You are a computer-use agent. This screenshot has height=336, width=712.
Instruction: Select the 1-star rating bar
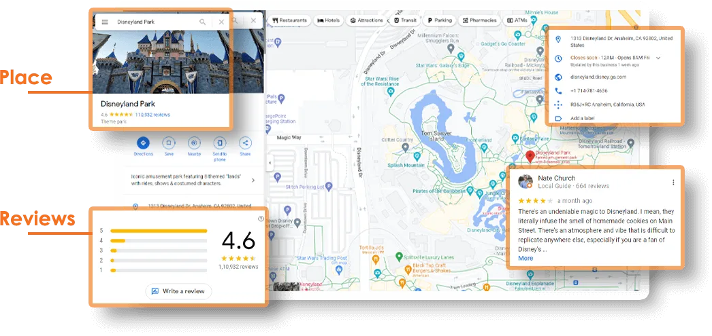(x=159, y=270)
